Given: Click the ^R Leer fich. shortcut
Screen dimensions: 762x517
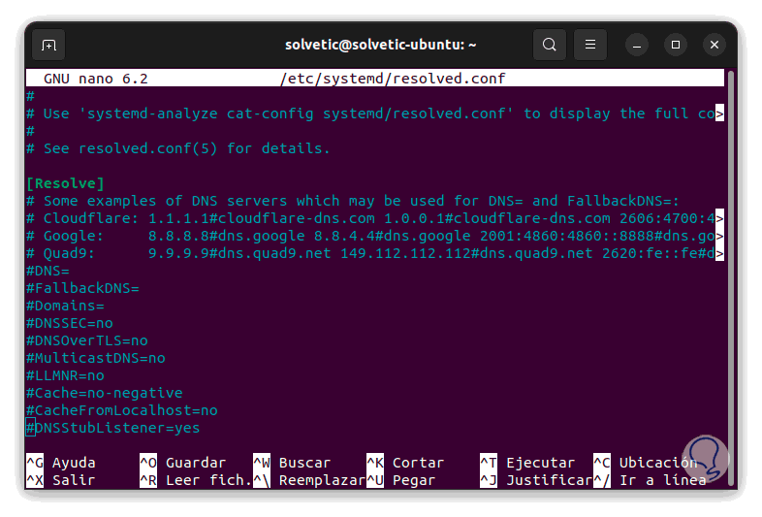Looking at the screenshot, I should [x=196, y=480].
